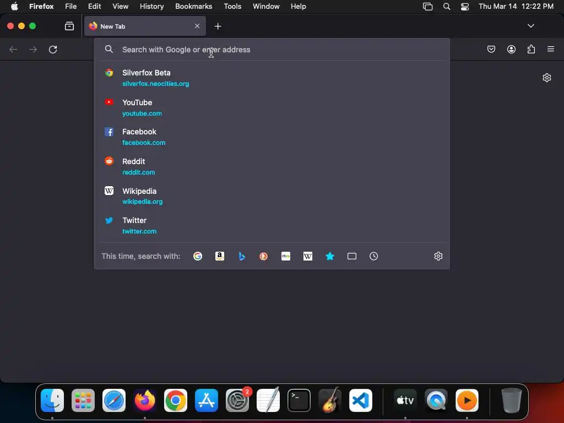Search in History clock icon
The width and height of the screenshot is (564, 423).
(374, 256)
